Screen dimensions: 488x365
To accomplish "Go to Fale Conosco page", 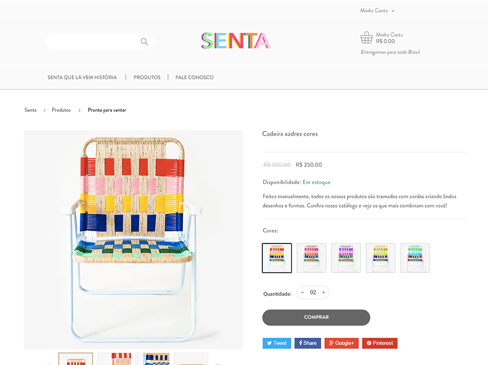I will click(x=194, y=77).
